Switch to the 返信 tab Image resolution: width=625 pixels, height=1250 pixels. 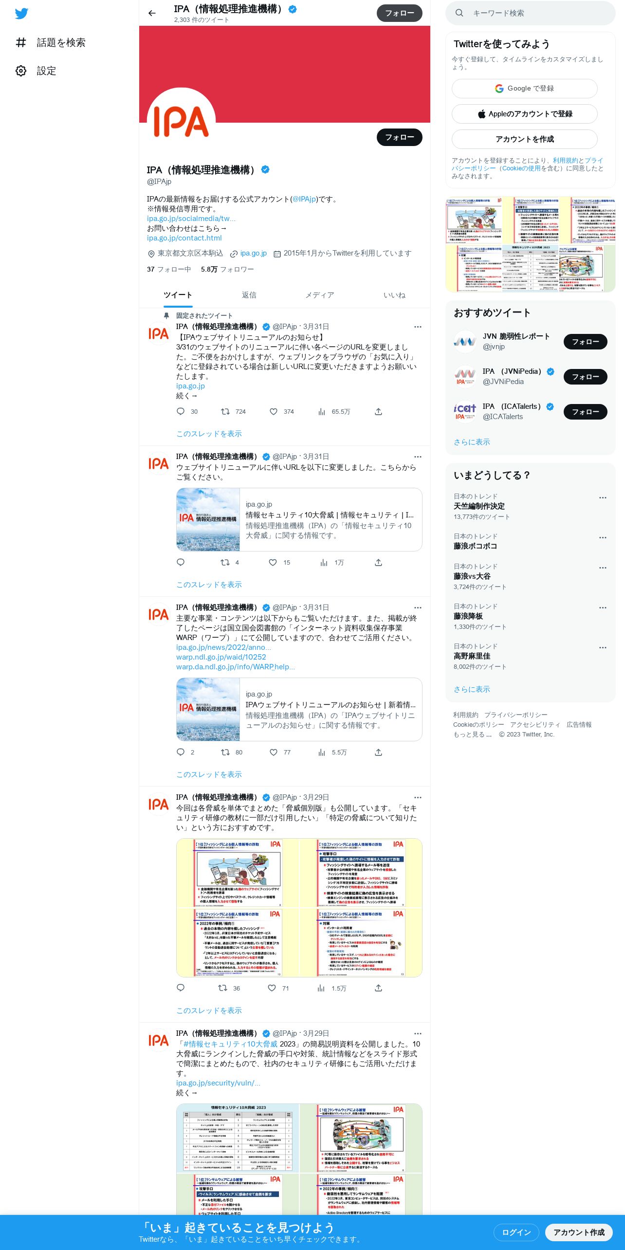pos(249,295)
